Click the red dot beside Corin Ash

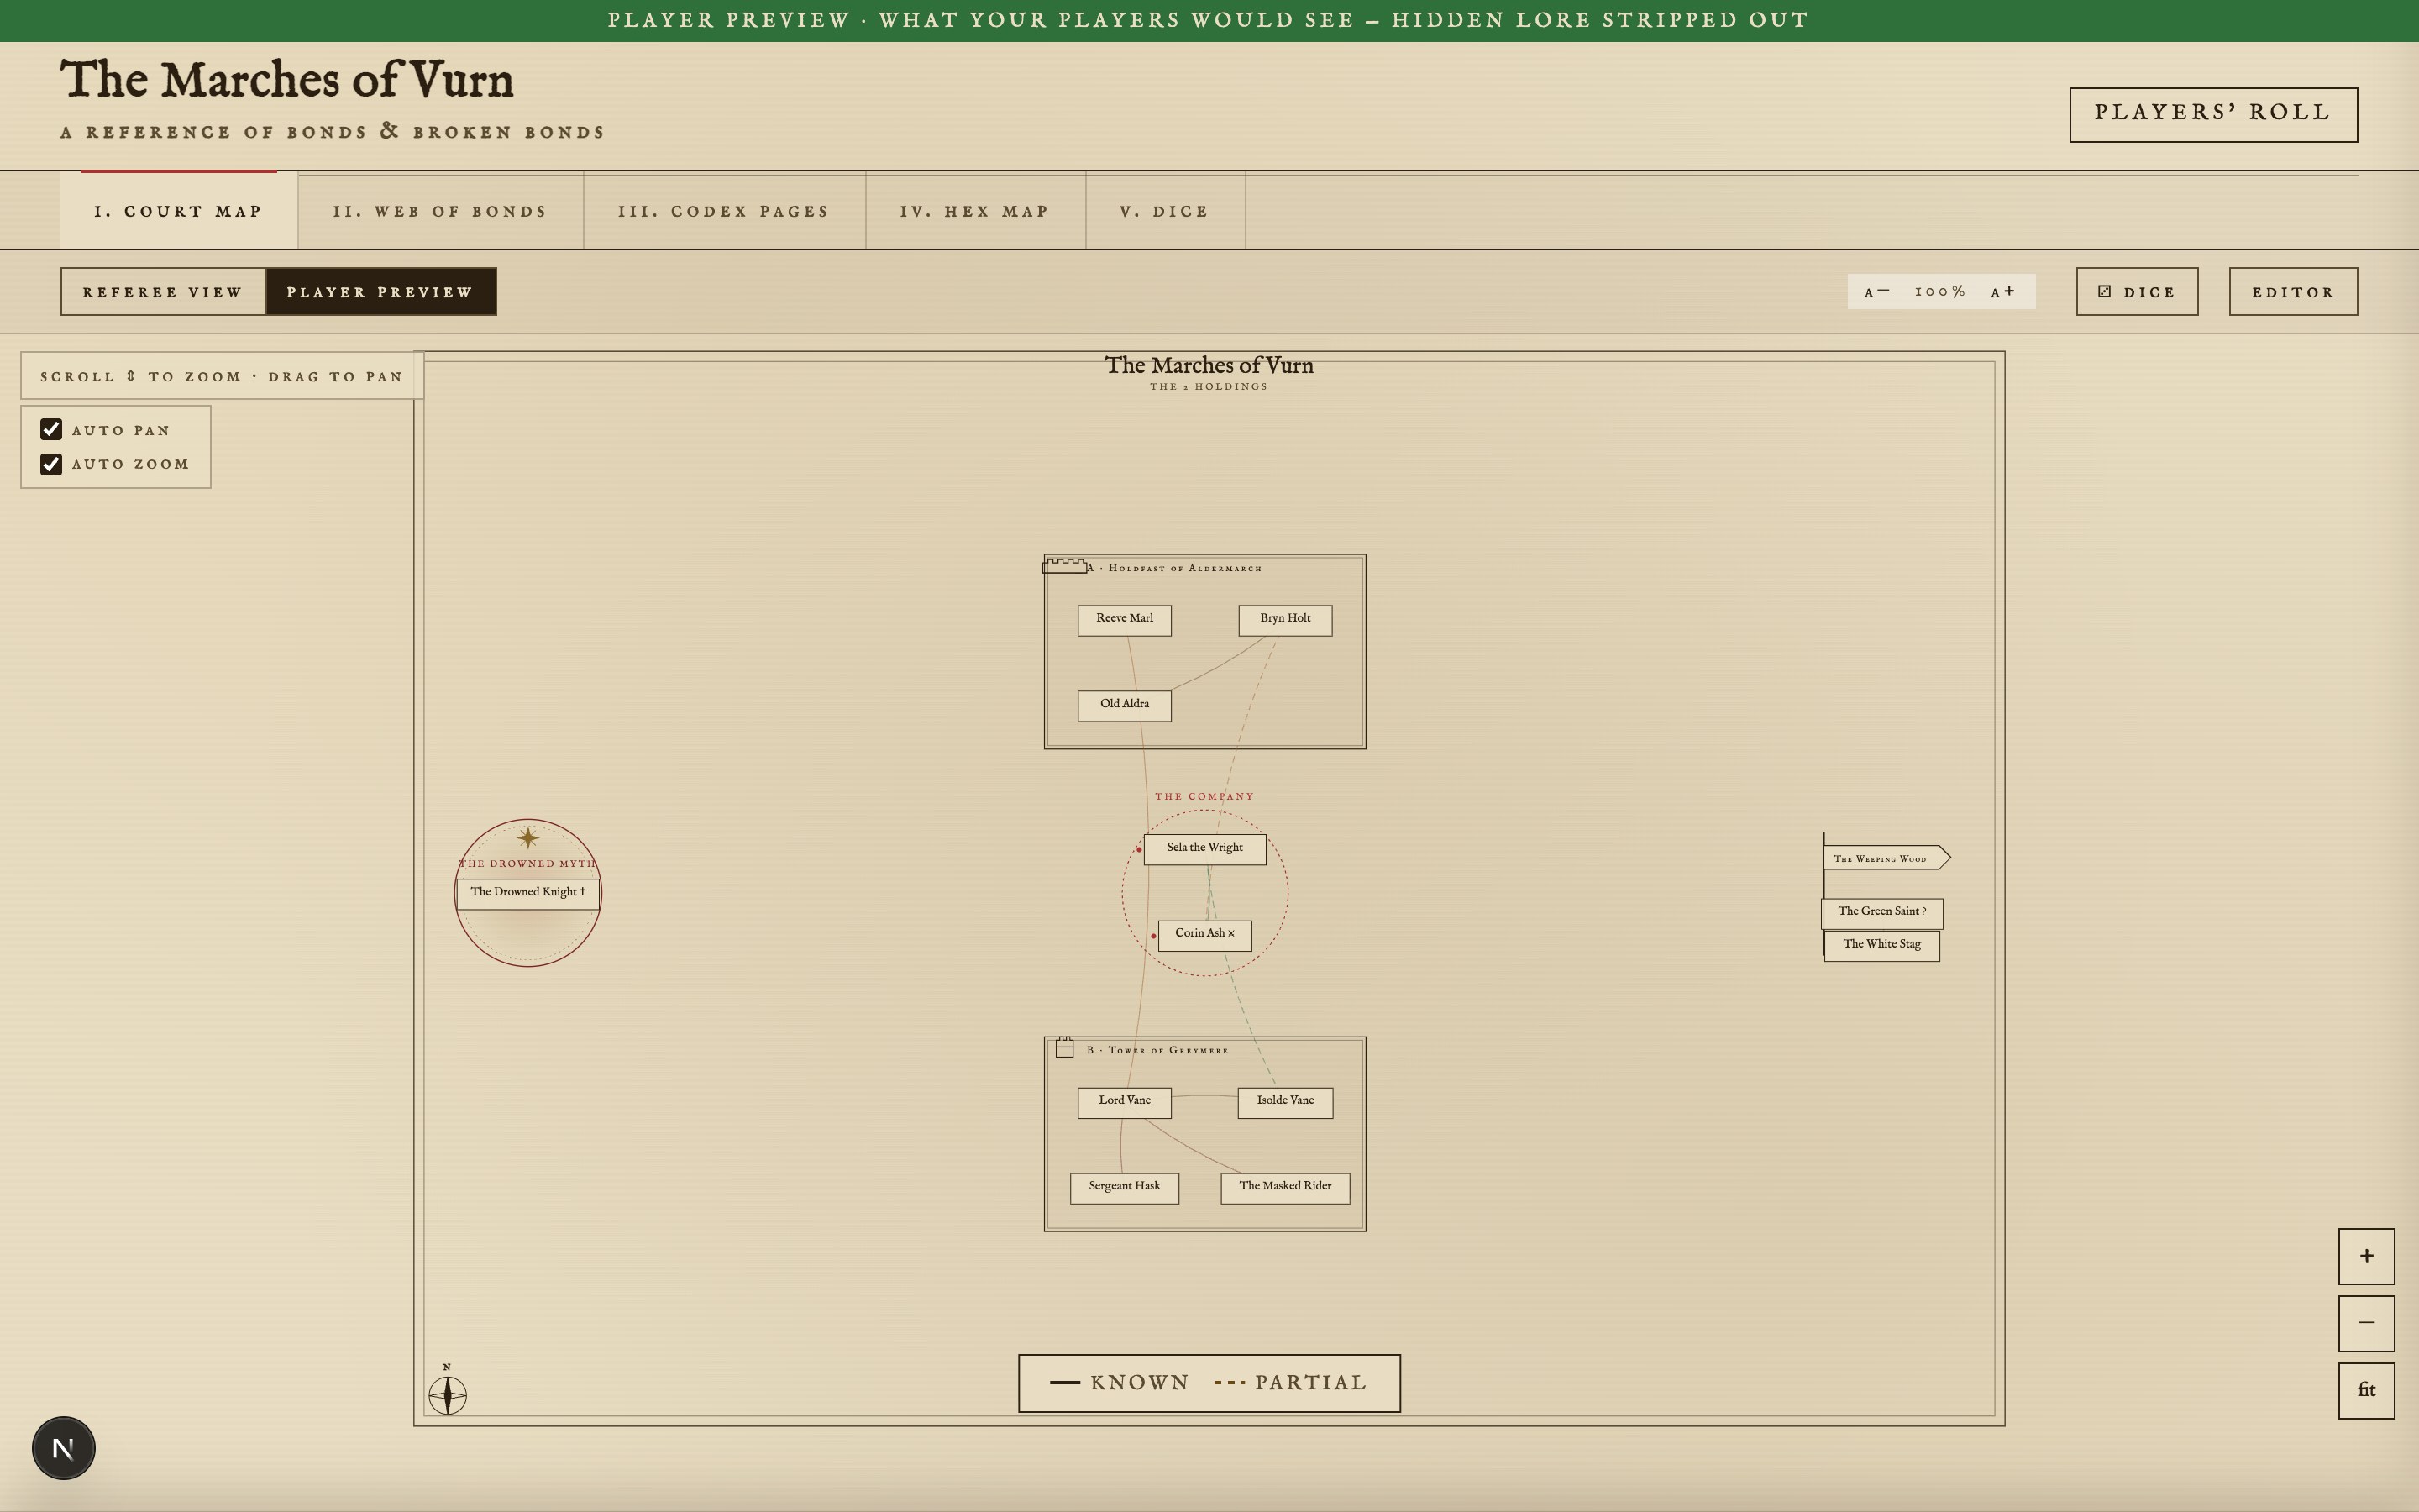point(1153,936)
